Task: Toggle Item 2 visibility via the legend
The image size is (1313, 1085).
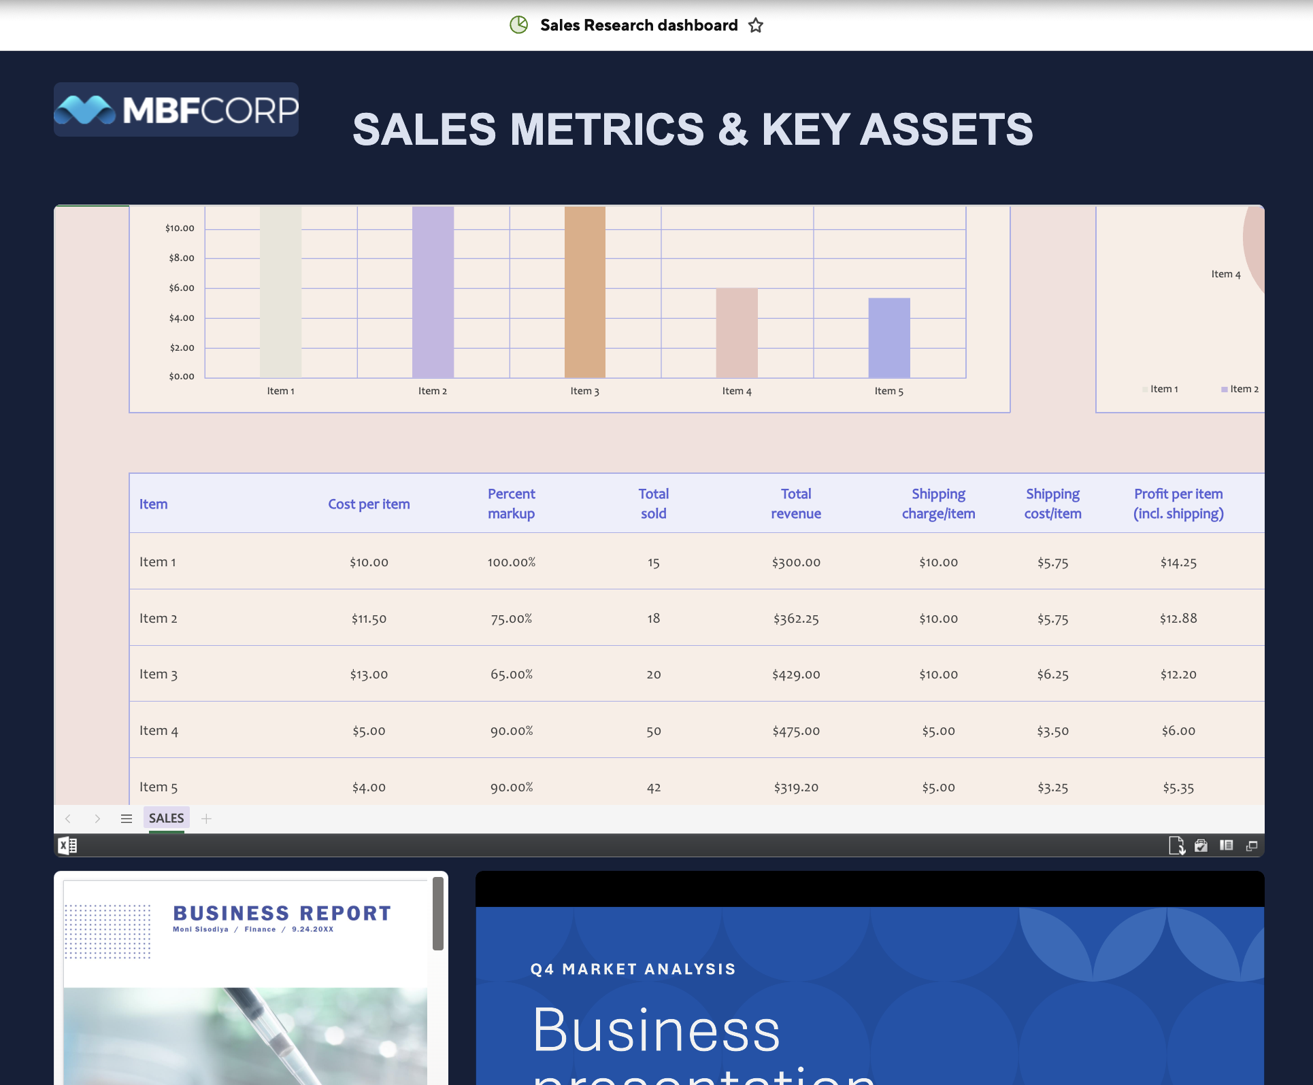Action: click(x=1244, y=388)
